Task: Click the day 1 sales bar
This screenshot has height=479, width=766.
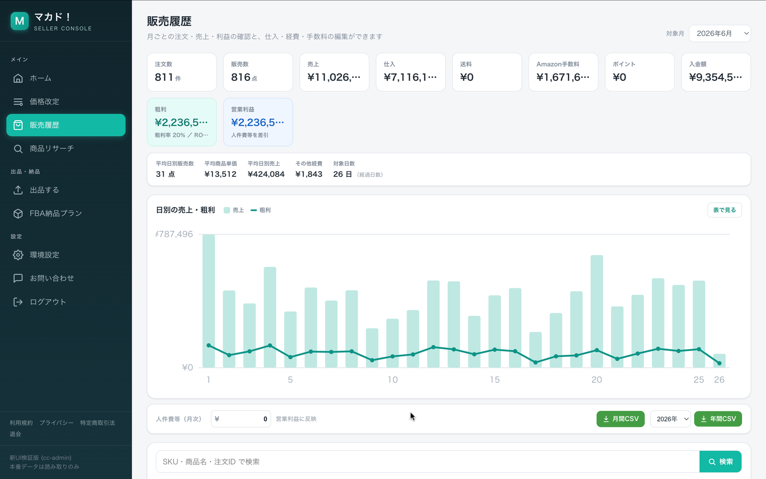Action: (209, 301)
